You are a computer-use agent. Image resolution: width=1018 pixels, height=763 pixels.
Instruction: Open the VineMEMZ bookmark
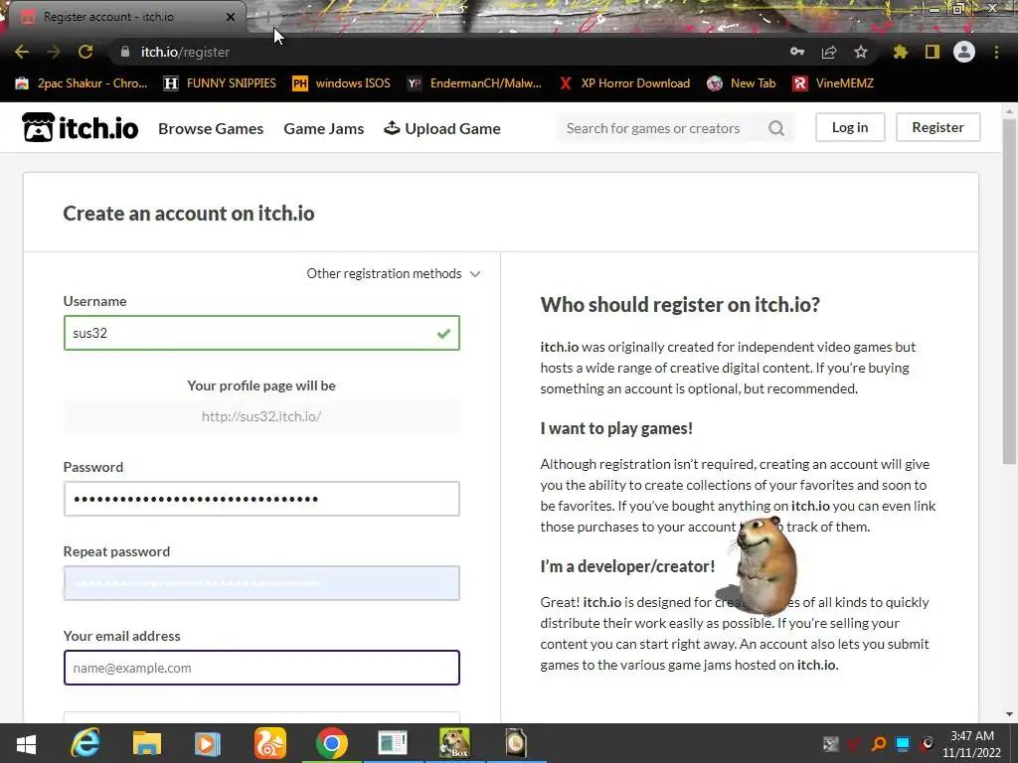pos(834,83)
